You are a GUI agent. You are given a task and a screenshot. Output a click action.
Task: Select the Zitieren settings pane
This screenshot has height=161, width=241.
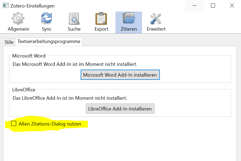point(129,22)
